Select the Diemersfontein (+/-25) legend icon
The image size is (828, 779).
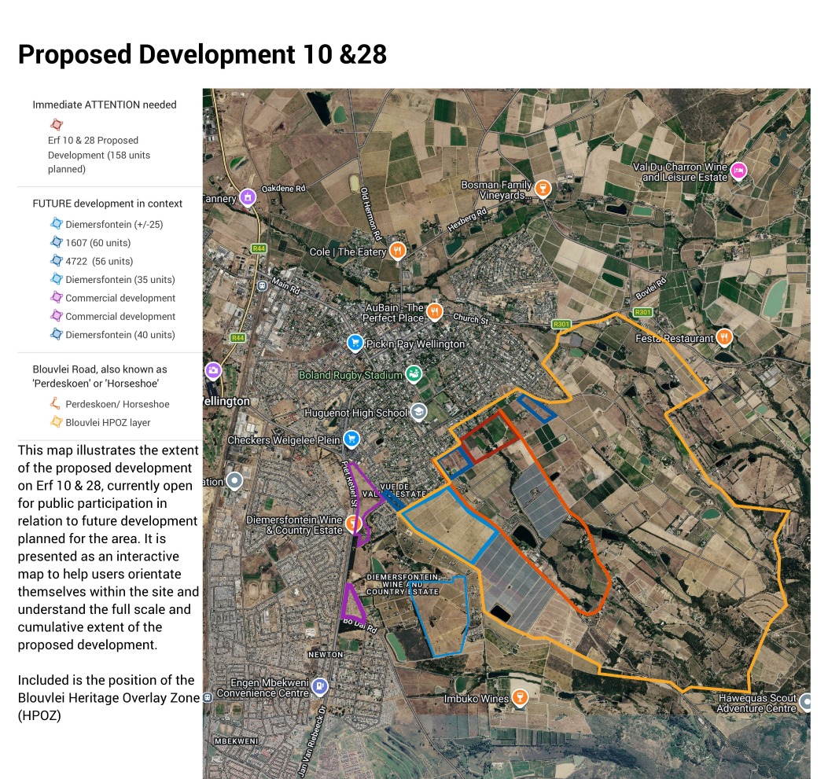click(x=57, y=224)
